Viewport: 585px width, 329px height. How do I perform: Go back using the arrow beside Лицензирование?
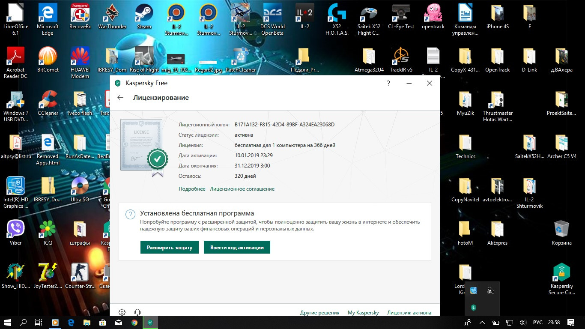click(120, 98)
